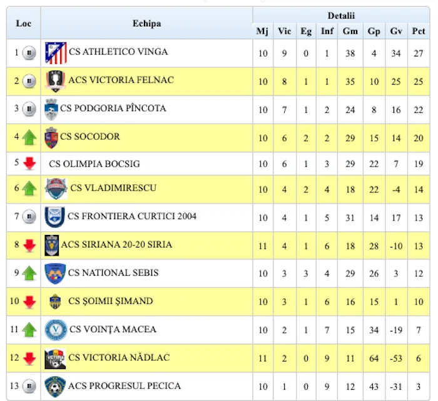Image resolution: width=438 pixels, height=401 pixels.
Task: Open CS OLIMPIA BOCSIG team link
Action: [94, 164]
